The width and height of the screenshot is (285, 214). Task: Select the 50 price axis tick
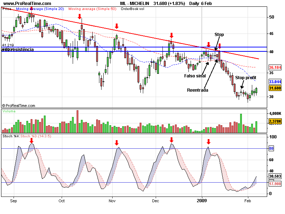271,17
